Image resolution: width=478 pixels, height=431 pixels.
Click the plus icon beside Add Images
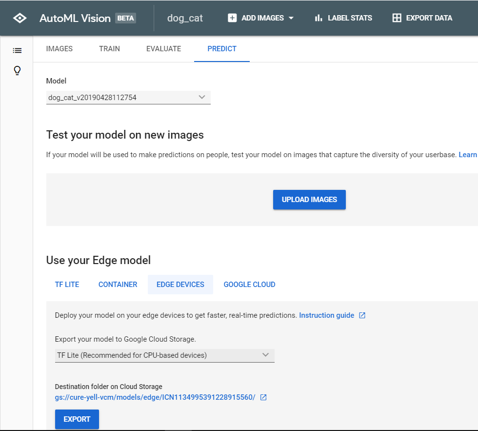pyautogui.click(x=232, y=18)
